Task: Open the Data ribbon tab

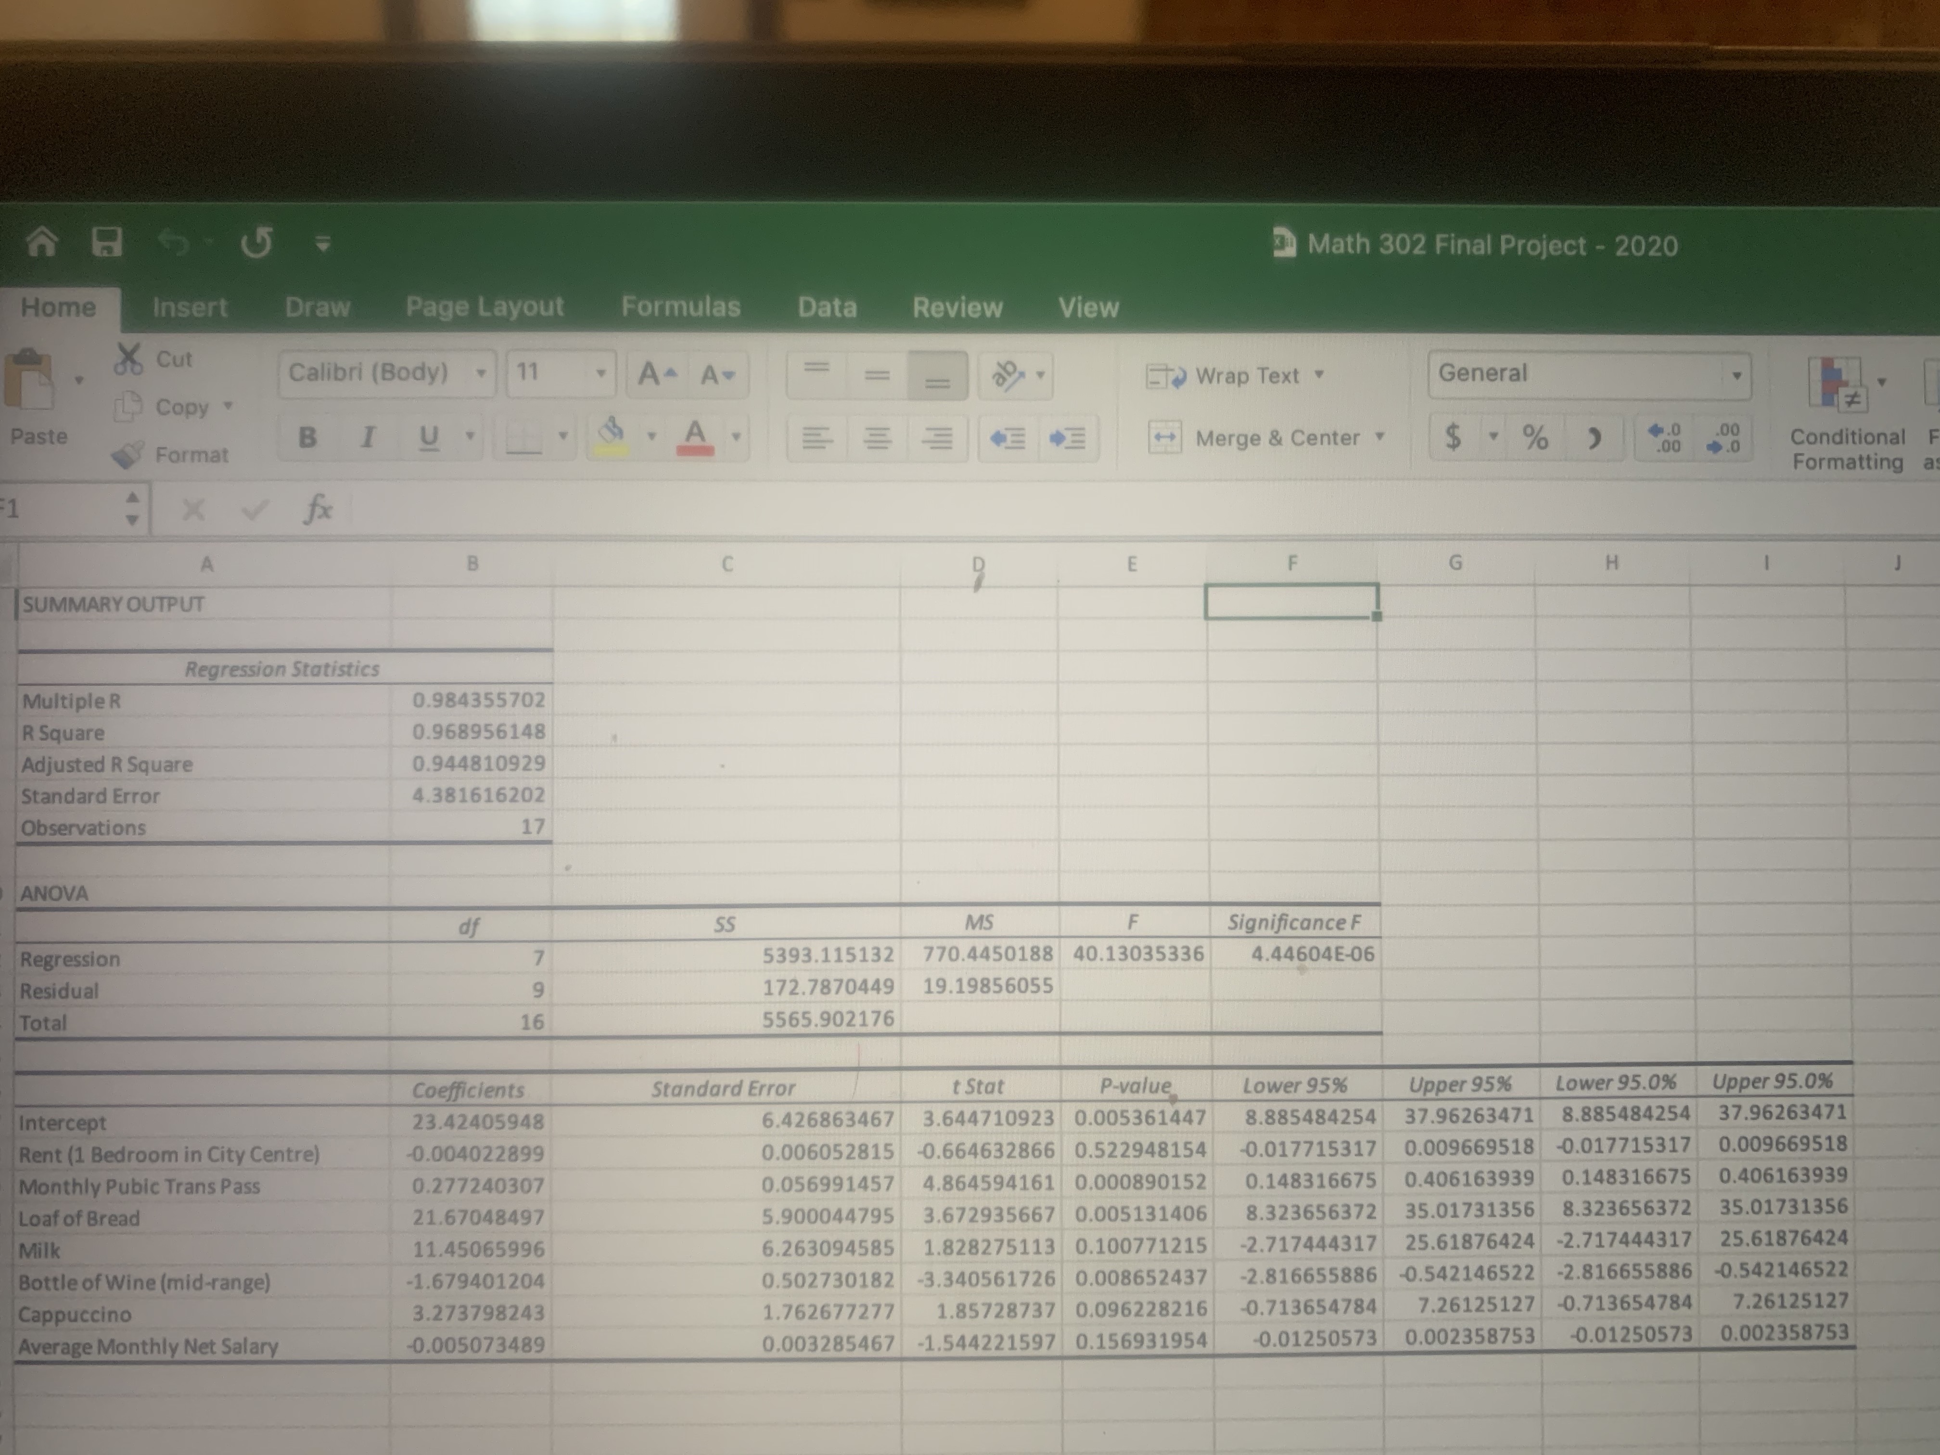Action: point(827,307)
